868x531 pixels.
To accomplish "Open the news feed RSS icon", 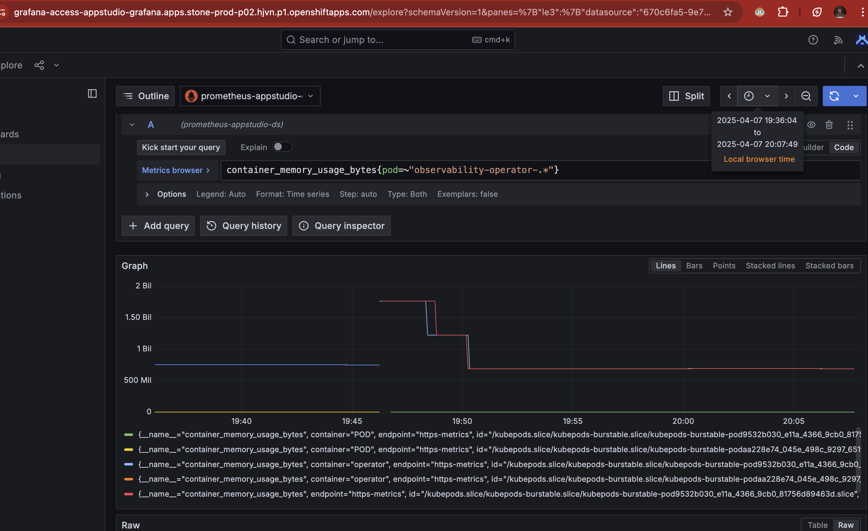I will click(838, 40).
